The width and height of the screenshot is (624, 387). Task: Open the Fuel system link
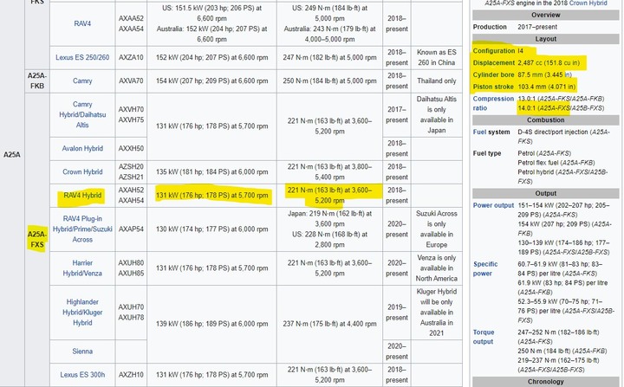tap(480, 132)
